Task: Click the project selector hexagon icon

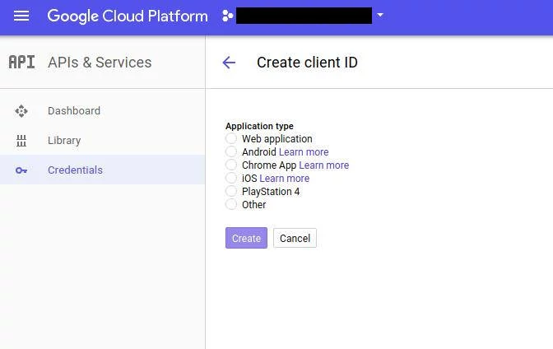Action: tap(227, 16)
